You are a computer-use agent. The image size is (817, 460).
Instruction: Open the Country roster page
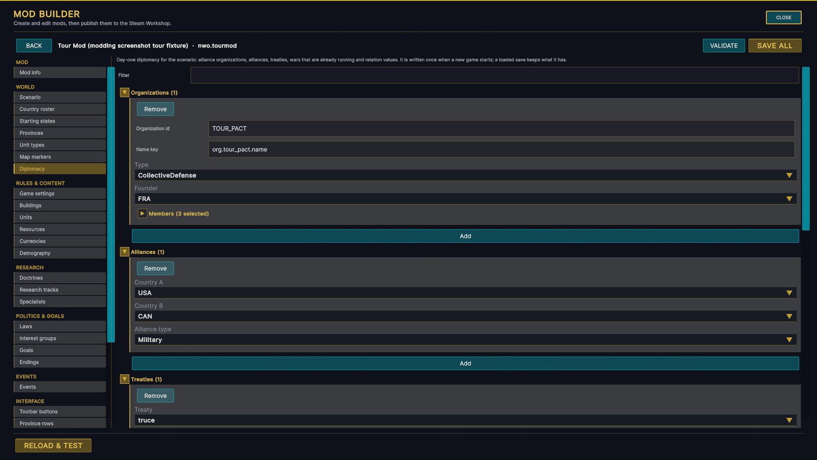[x=60, y=109]
